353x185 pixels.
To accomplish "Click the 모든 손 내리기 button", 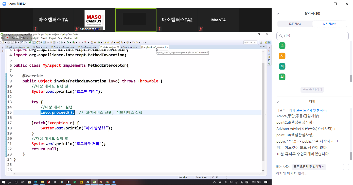I will 312,89.
